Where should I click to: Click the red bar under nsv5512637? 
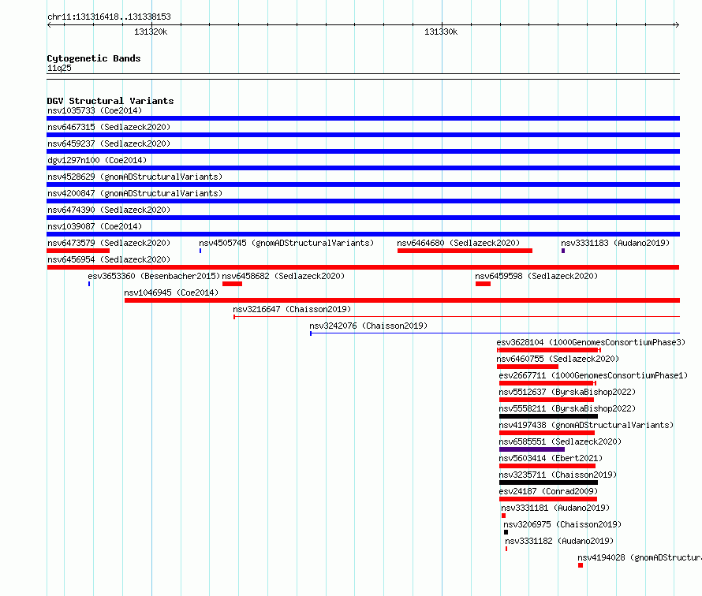pyautogui.click(x=546, y=400)
